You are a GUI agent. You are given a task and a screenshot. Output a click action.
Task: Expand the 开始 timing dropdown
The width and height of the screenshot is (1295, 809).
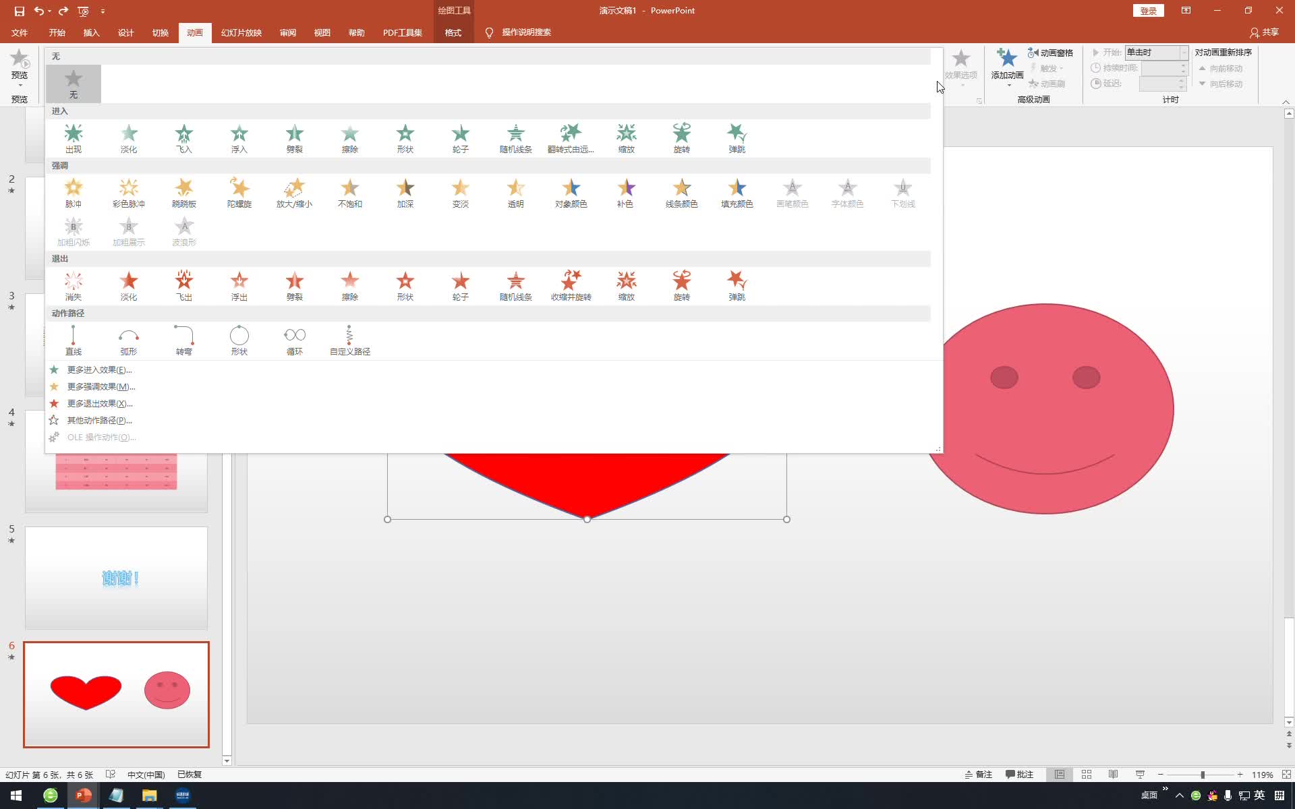[1183, 53]
